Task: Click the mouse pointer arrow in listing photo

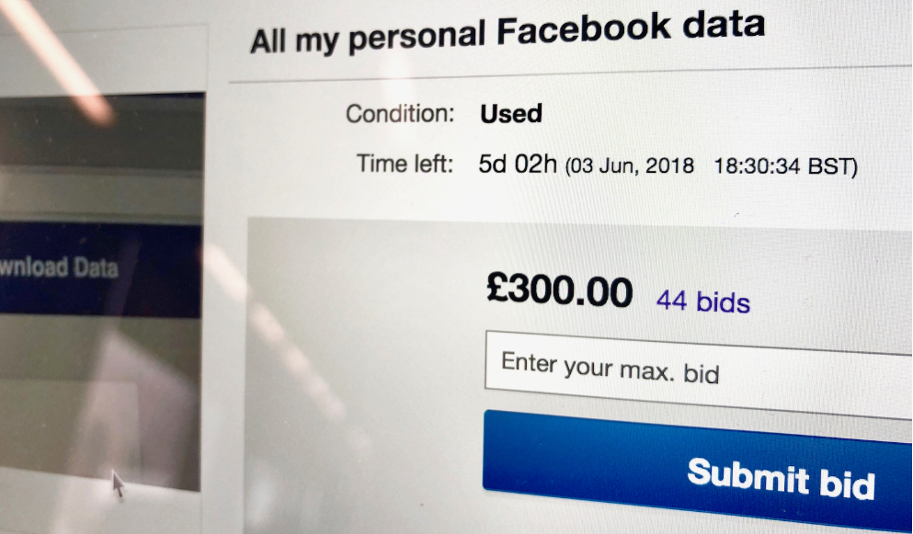Action: (x=117, y=483)
